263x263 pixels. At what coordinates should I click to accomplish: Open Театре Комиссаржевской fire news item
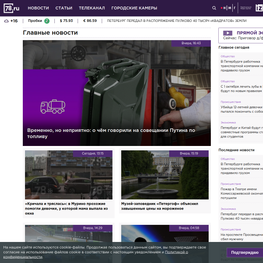[x=242, y=193]
